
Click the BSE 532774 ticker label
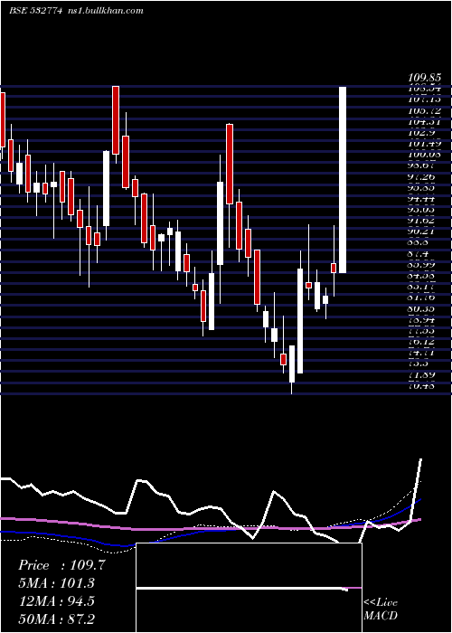pos(35,11)
